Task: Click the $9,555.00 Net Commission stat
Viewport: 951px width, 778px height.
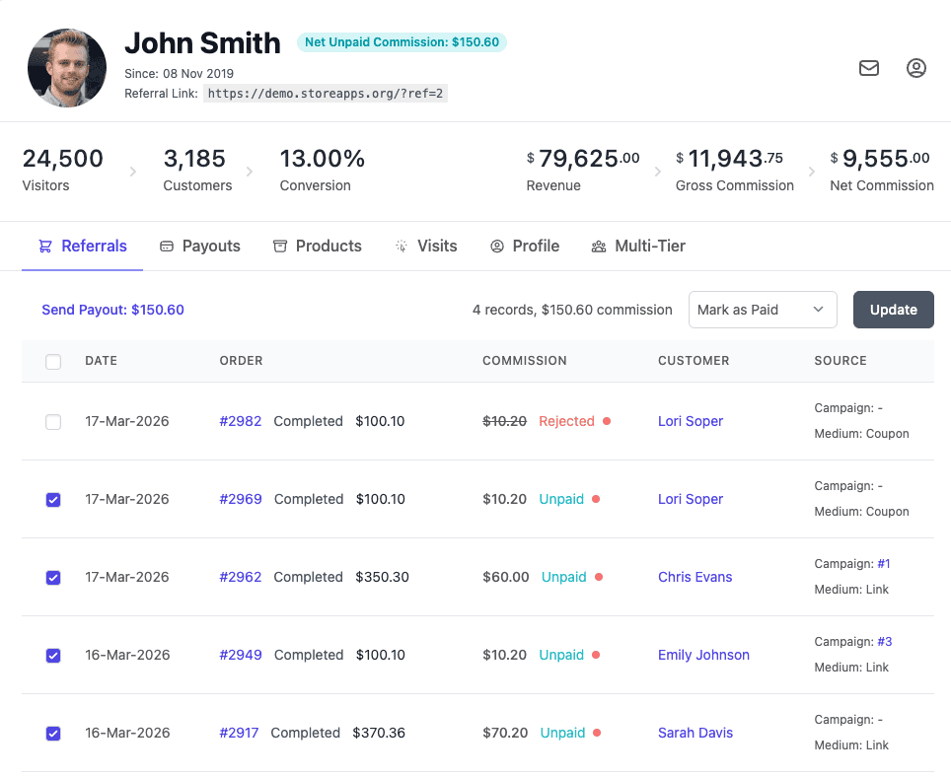Action: tap(881, 170)
